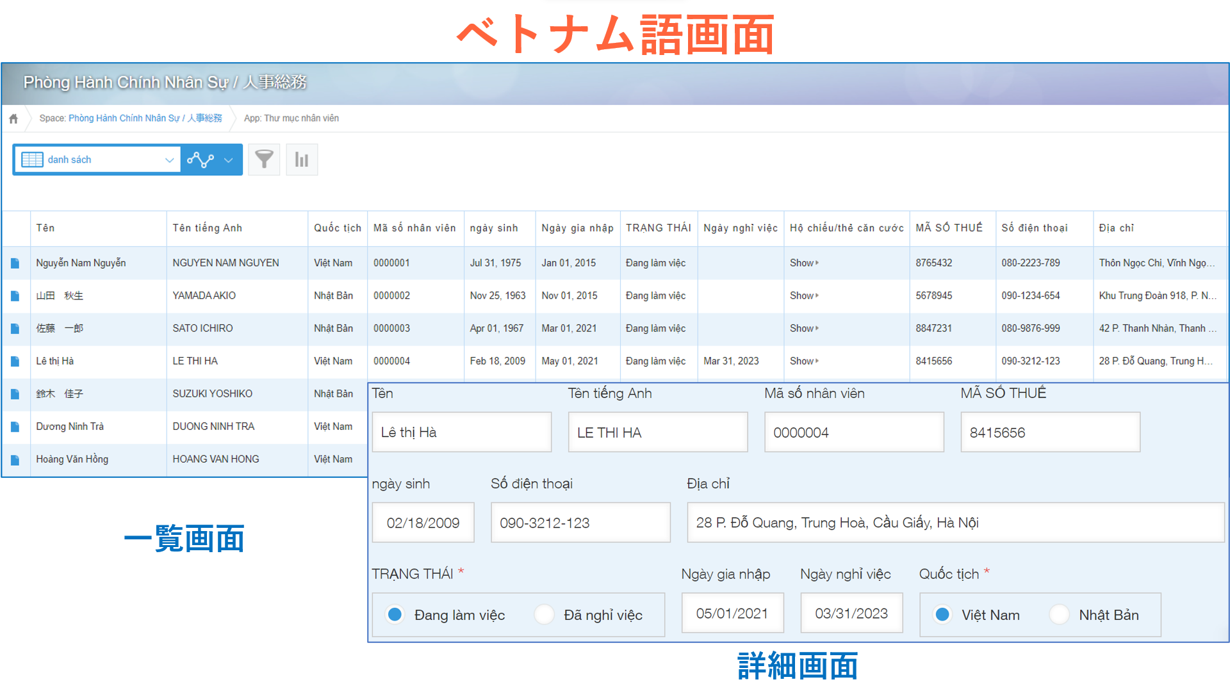Sort by the TRẠNG THÁI column header
The width and height of the screenshot is (1230, 691).
coord(658,228)
